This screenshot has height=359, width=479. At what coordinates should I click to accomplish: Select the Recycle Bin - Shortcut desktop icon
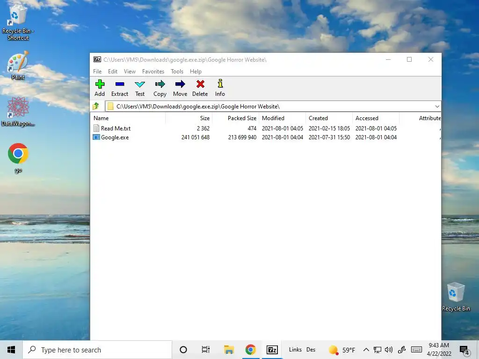coord(18,23)
